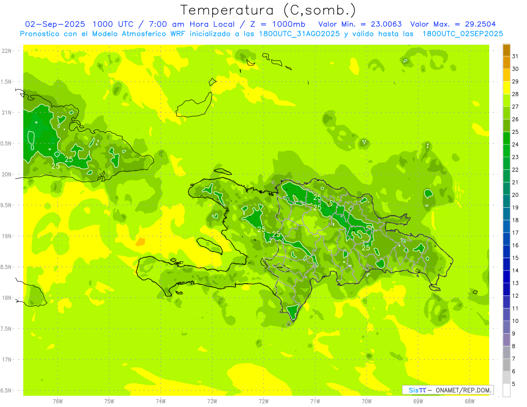Click the '21N' latitude label
Screen dimensions: 527x407
pos(7,112)
